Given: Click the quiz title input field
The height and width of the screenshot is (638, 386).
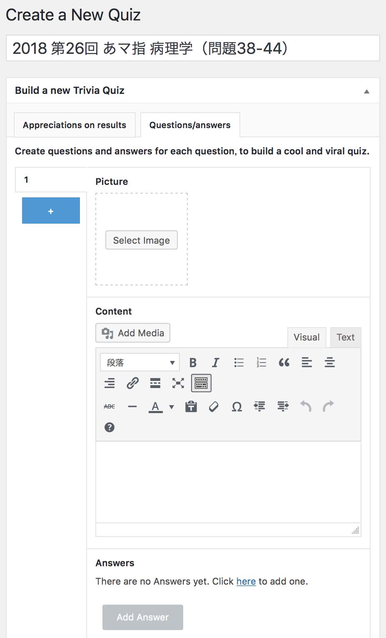Looking at the screenshot, I should (x=193, y=48).
